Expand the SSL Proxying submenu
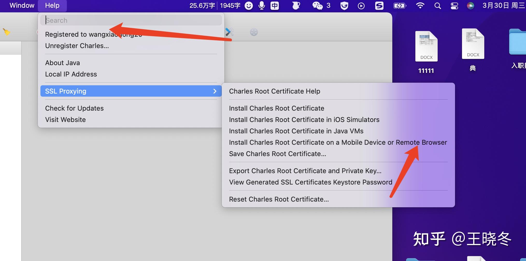 (131, 91)
